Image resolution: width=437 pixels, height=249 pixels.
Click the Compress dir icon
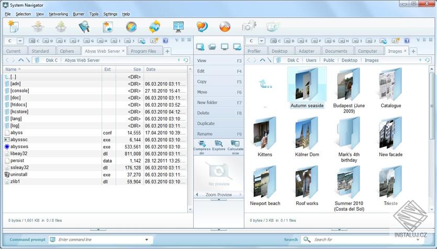click(201, 144)
